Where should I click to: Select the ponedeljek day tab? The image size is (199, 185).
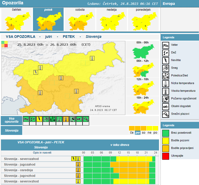[x=143, y=19]
